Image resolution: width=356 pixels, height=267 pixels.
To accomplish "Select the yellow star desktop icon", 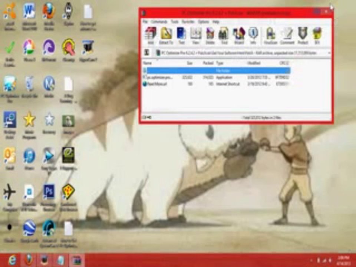I will pos(29,125).
